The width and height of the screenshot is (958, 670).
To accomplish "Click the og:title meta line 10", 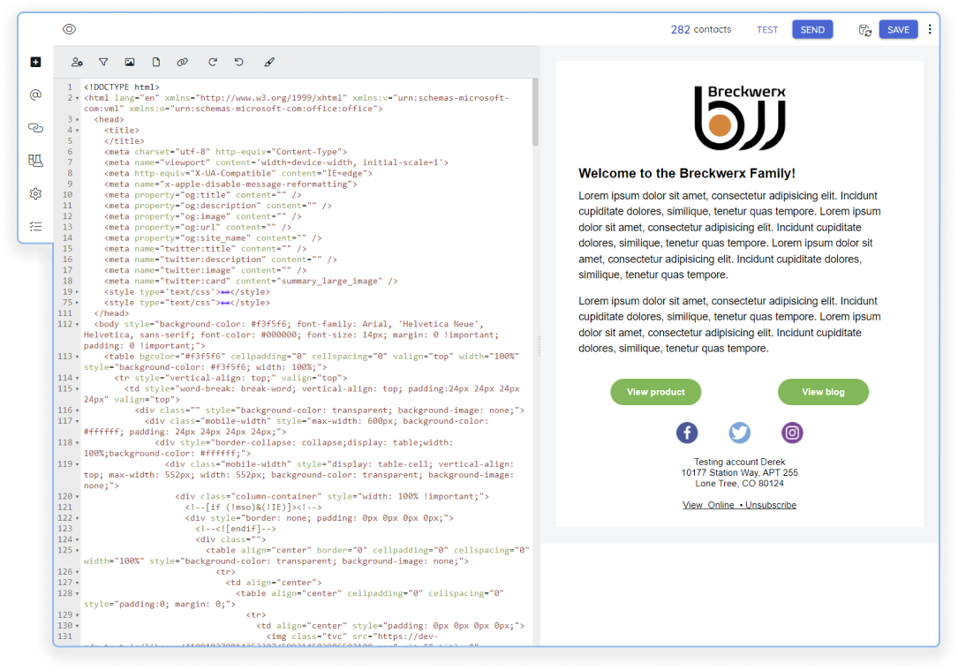I will pyautogui.click(x=203, y=195).
